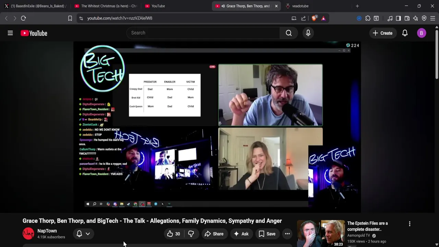Like the video showing 30 likes
The width and height of the screenshot is (439, 247).
pyautogui.click(x=173, y=234)
